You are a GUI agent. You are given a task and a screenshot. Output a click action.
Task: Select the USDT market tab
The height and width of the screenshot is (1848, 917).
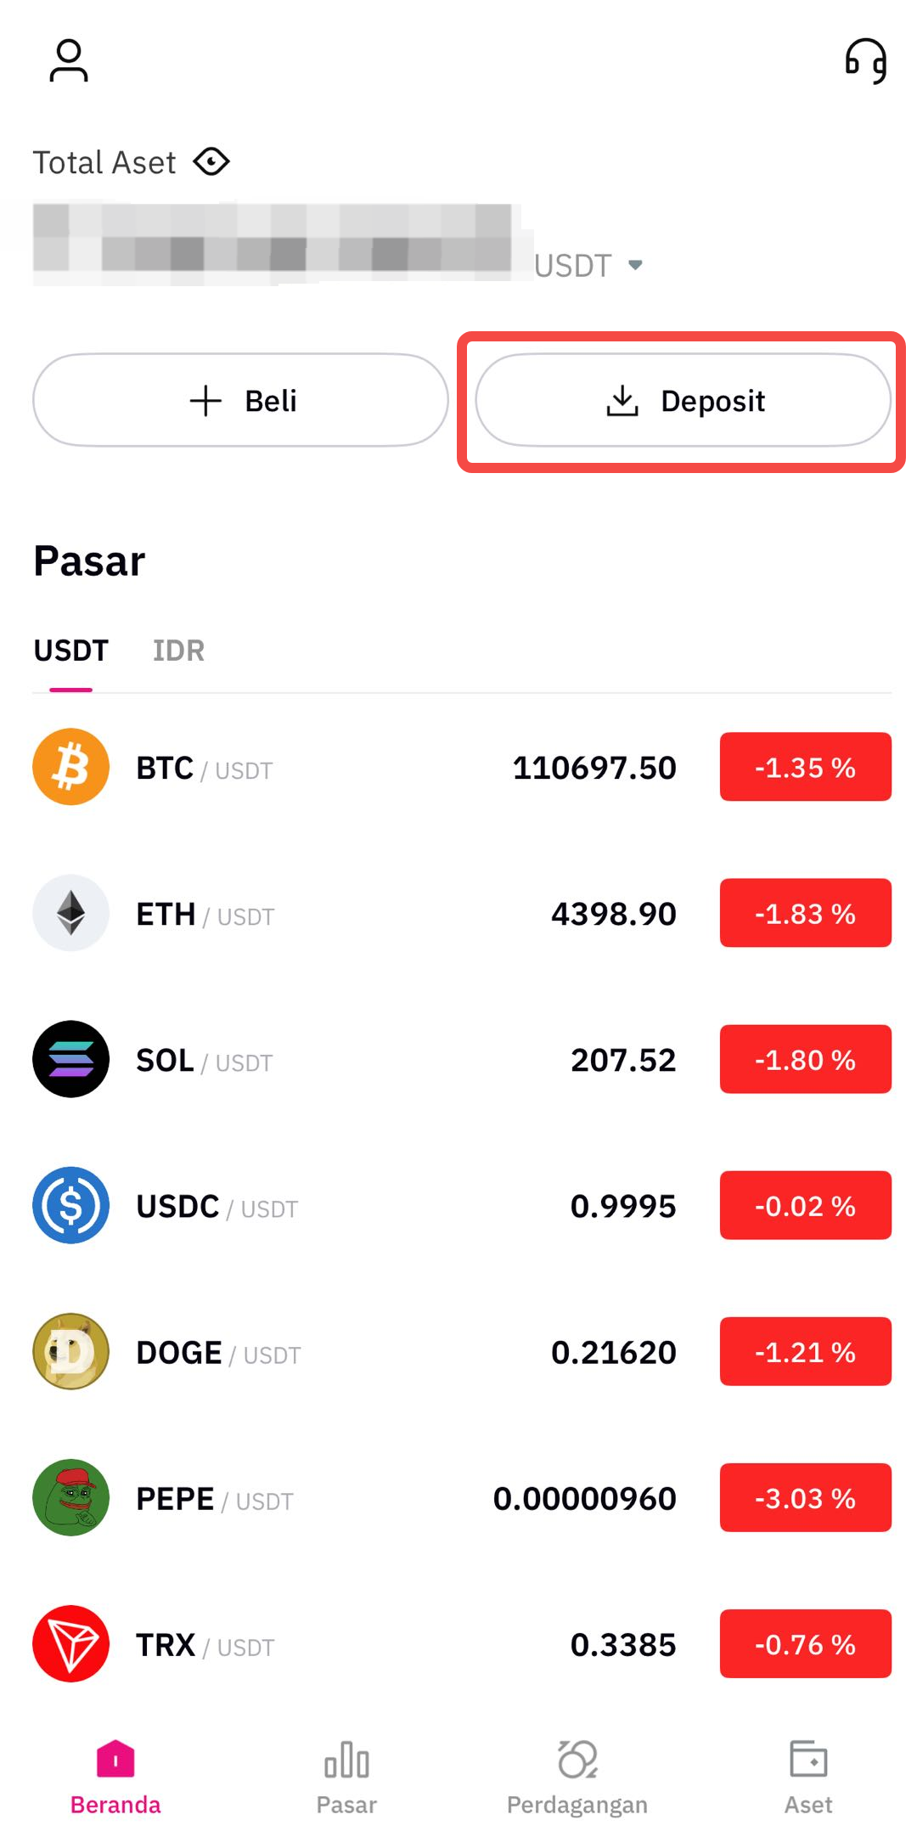click(x=71, y=651)
